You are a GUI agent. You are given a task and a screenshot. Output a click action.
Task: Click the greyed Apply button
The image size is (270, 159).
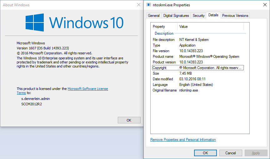256,153
